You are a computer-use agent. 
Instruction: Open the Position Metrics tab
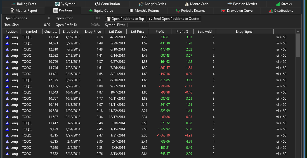pyautogui.click(x=242, y=4)
